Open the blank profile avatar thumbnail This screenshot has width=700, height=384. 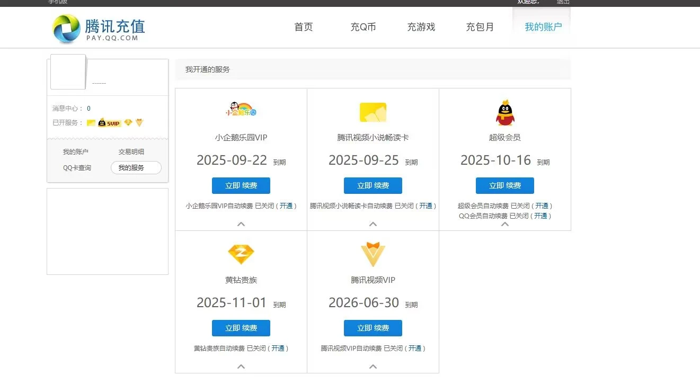(x=68, y=72)
